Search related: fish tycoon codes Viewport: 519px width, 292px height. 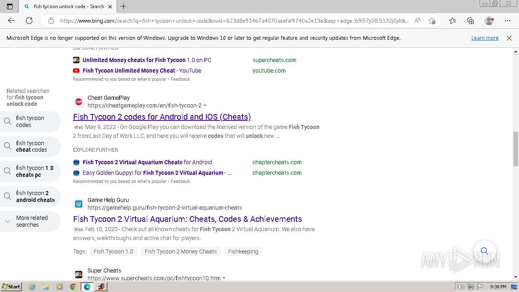tap(30, 121)
